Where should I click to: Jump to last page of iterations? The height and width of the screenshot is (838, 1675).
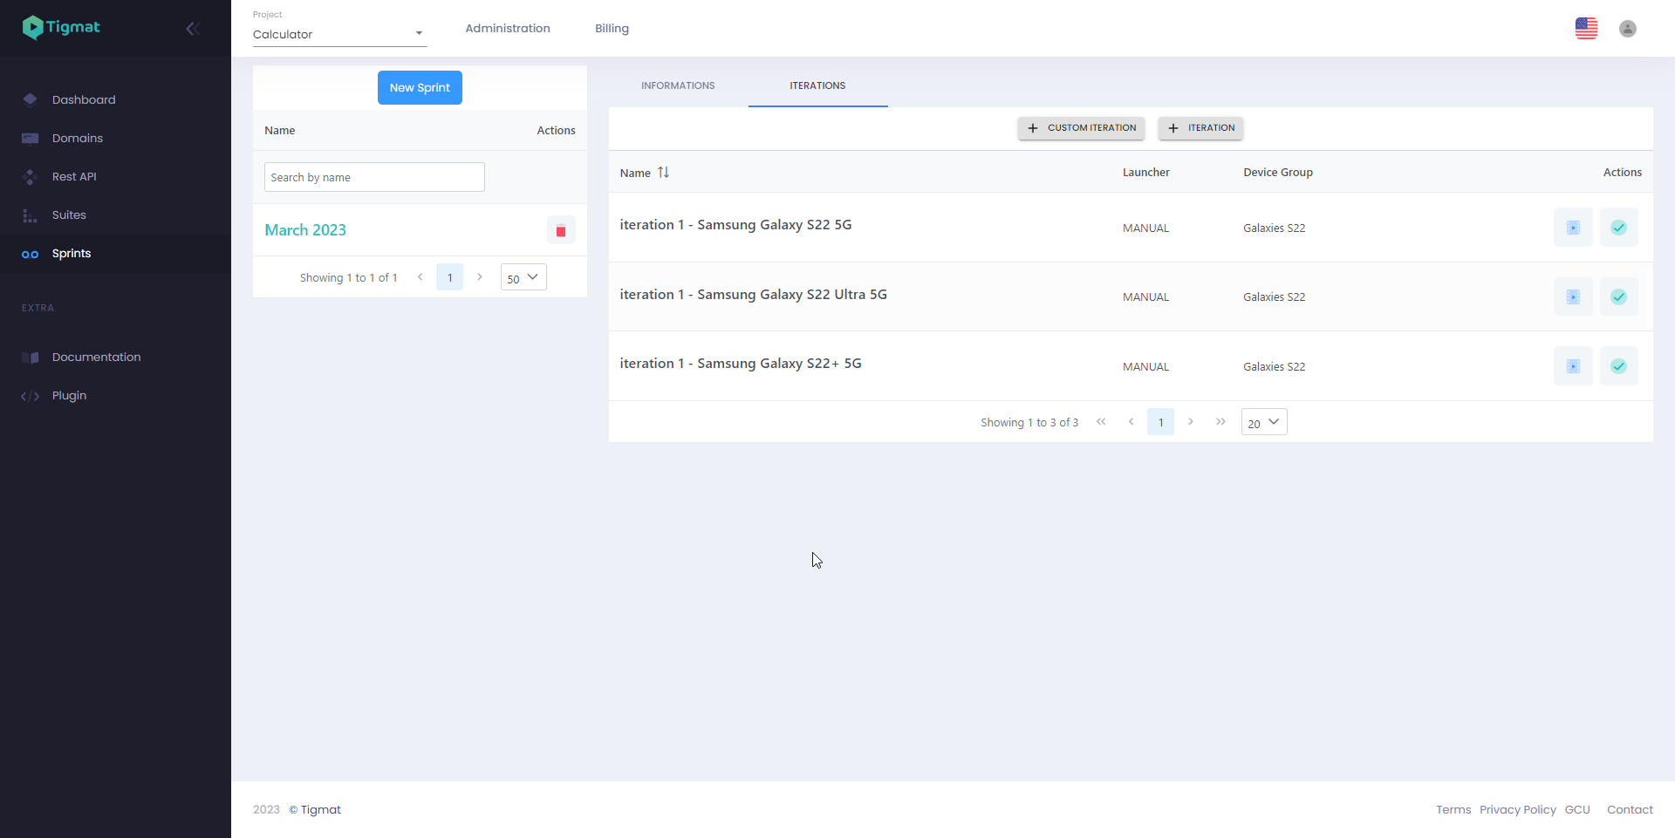pyautogui.click(x=1220, y=422)
